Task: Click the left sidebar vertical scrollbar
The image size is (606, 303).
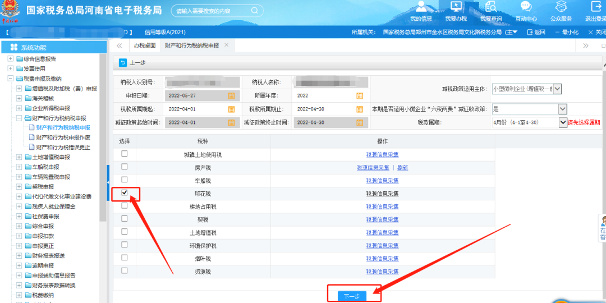Action: [102, 140]
